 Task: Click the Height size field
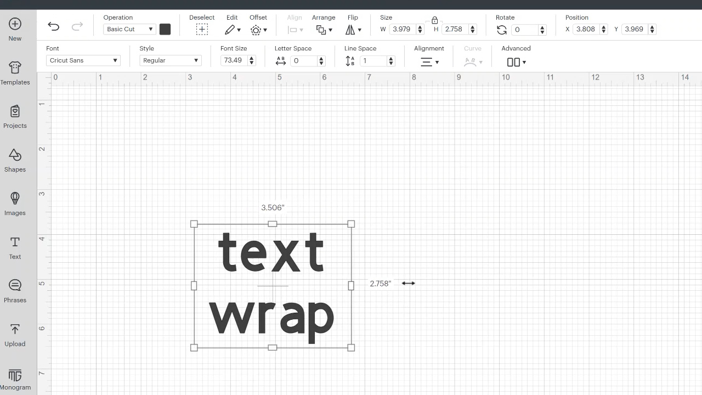point(455,29)
